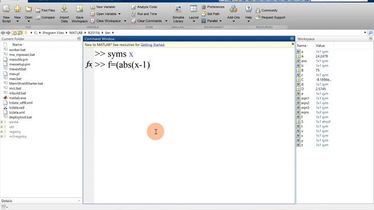Select mw_mpiexec.bat file

pyautogui.click(x=22, y=54)
